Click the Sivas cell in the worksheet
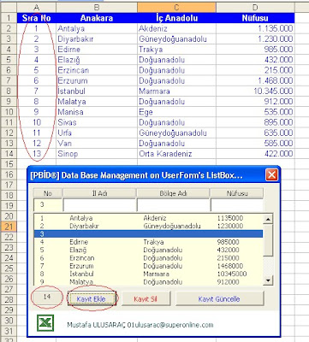 pyautogui.click(x=97, y=122)
